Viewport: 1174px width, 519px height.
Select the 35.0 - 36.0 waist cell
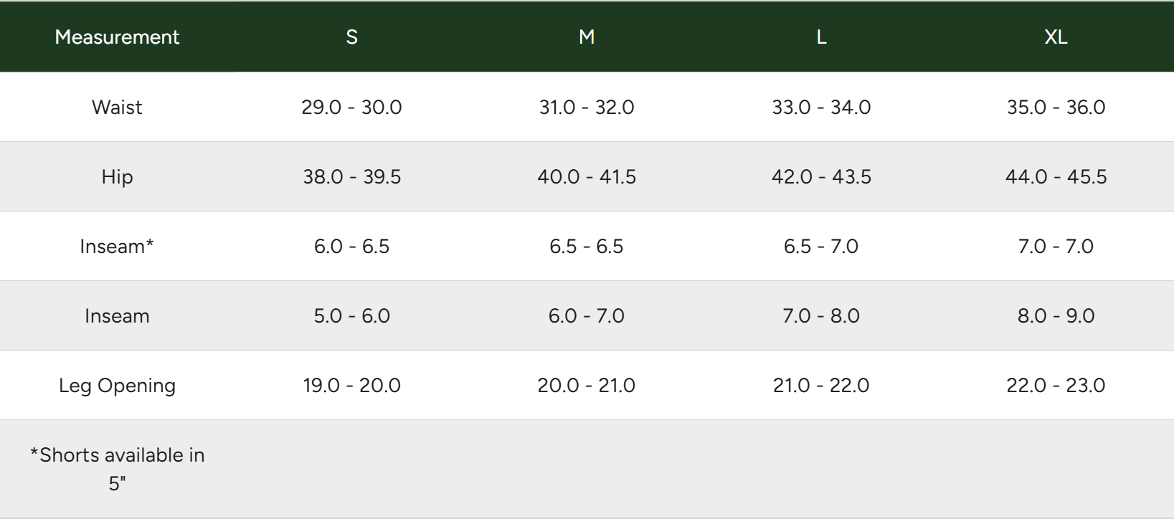tap(1056, 108)
